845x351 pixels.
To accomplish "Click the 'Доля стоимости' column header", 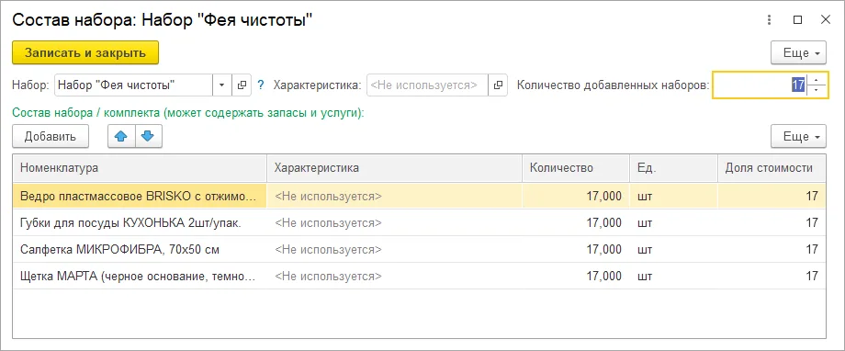I will (772, 167).
